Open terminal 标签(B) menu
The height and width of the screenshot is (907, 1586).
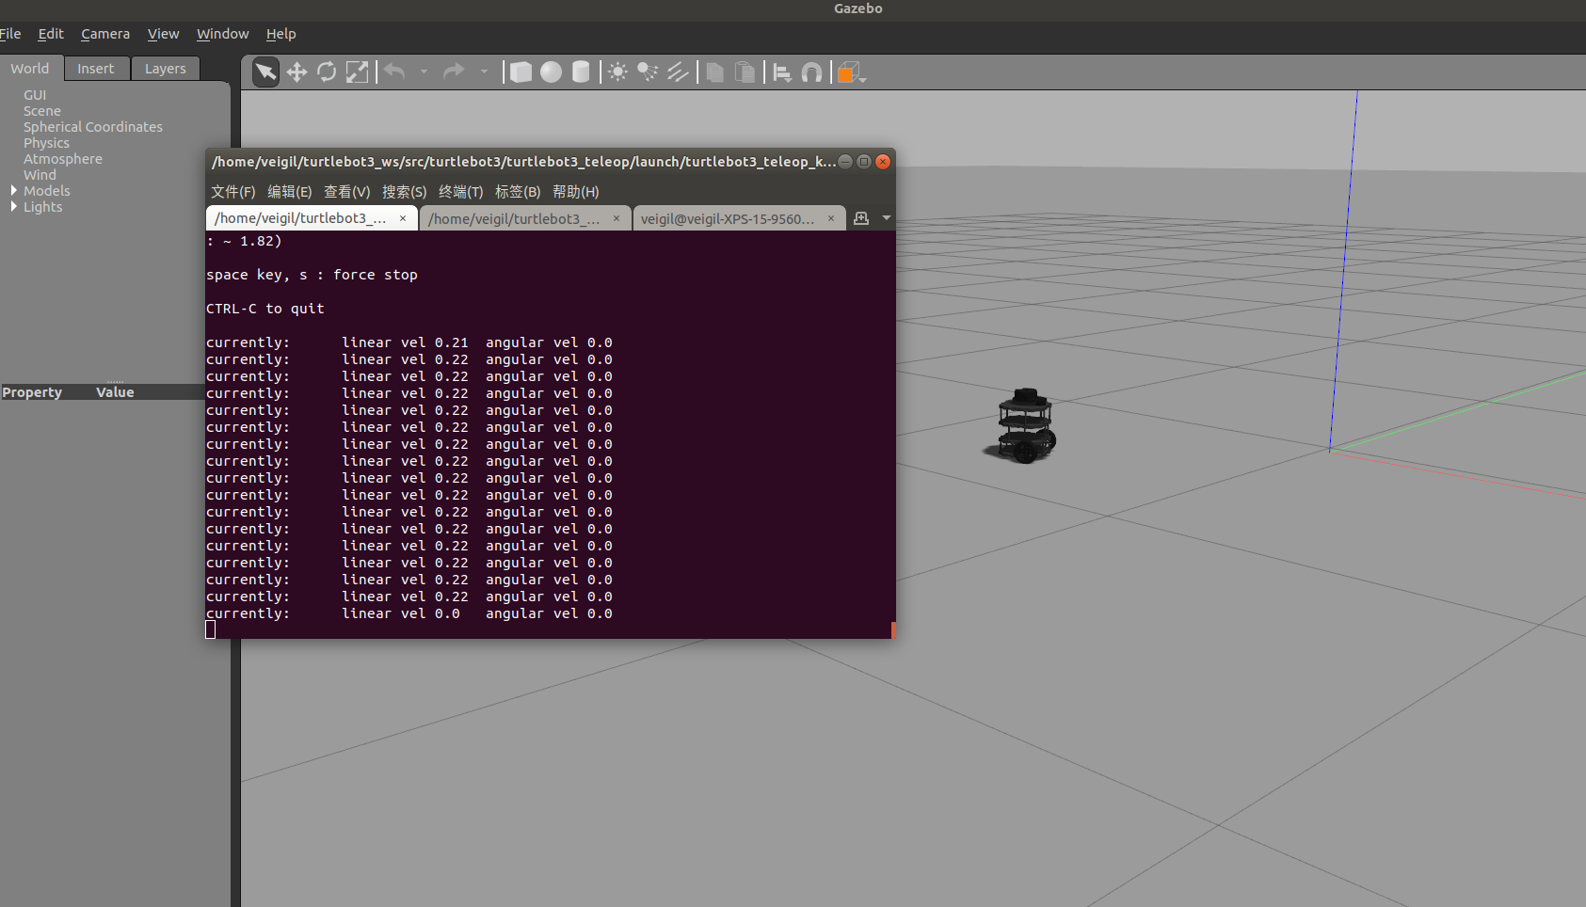coord(518,192)
